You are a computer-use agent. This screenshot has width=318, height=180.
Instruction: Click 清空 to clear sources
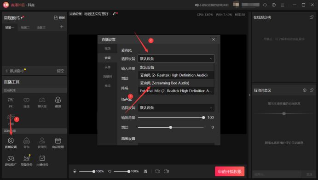click(x=60, y=71)
